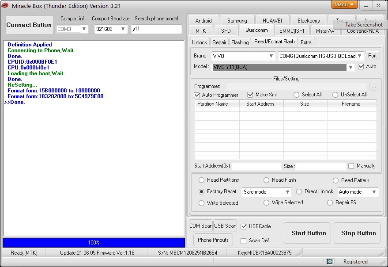Click the Connect Button
Screen dimensions: 388x267
[29, 25]
